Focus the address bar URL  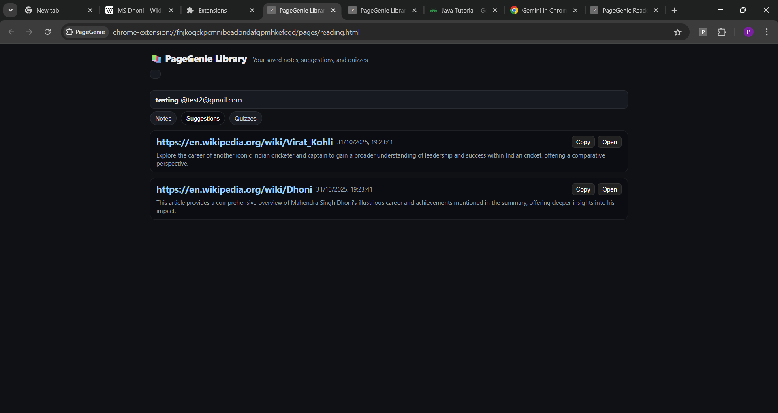(x=236, y=32)
